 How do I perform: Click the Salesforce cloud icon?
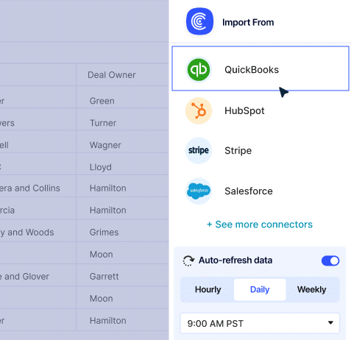(x=199, y=191)
